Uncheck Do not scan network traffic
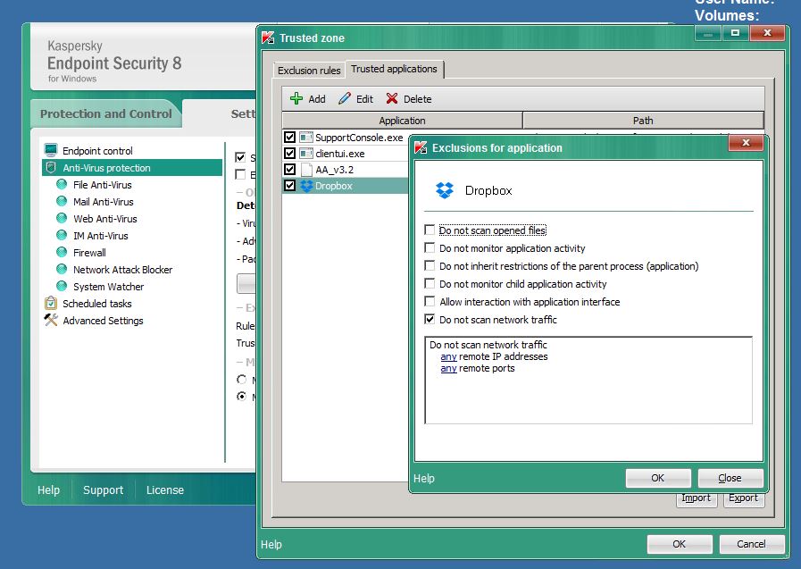 point(431,320)
